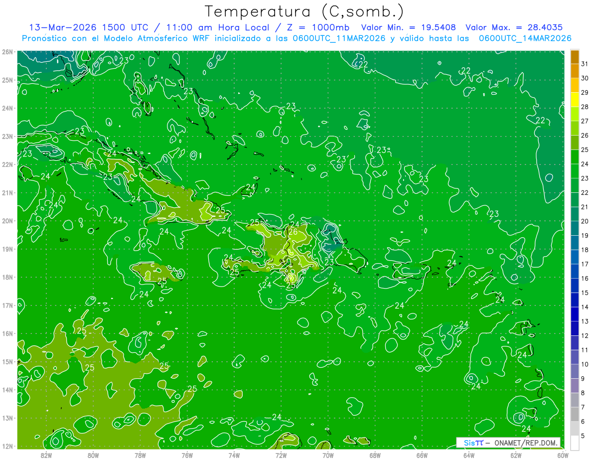Image resolution: width=598 pixels, height=462 pixels.
Task: Click the "82W" longitude axis label
Action: 46,455
